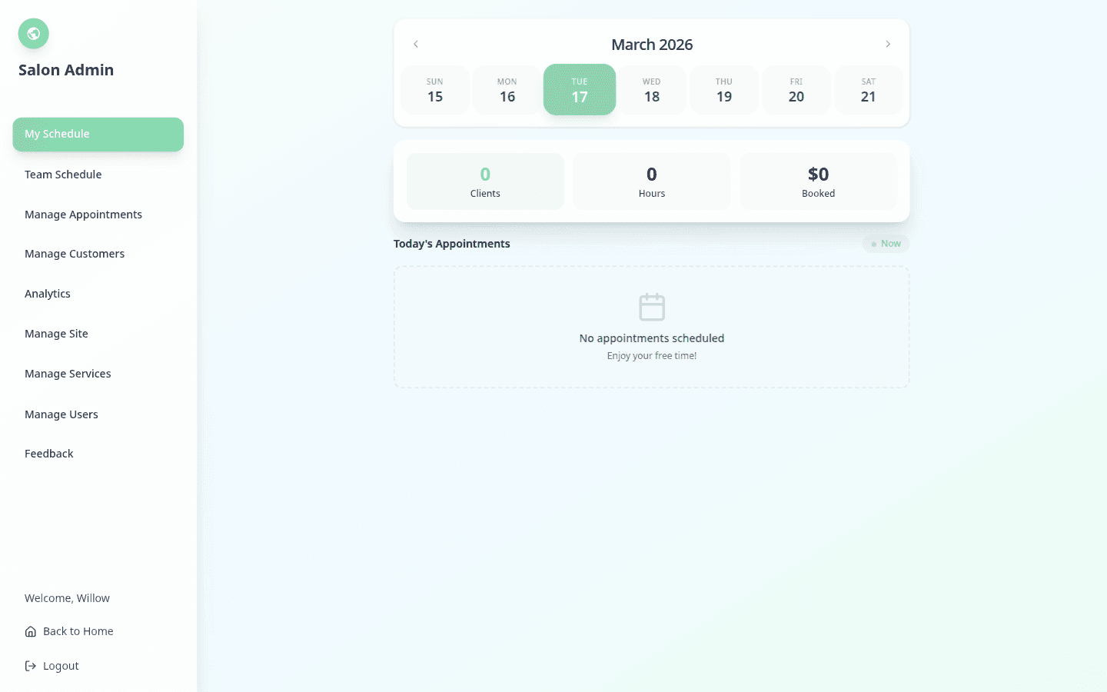Open Manage Appointments
1107x692 pixels.
[83, 215]
